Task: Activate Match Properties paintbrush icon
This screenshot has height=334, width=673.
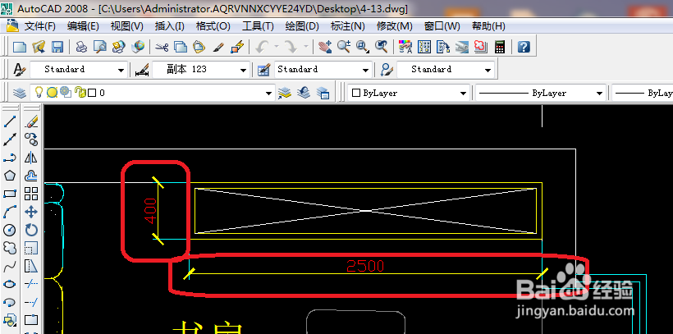Action: (218, 47)
